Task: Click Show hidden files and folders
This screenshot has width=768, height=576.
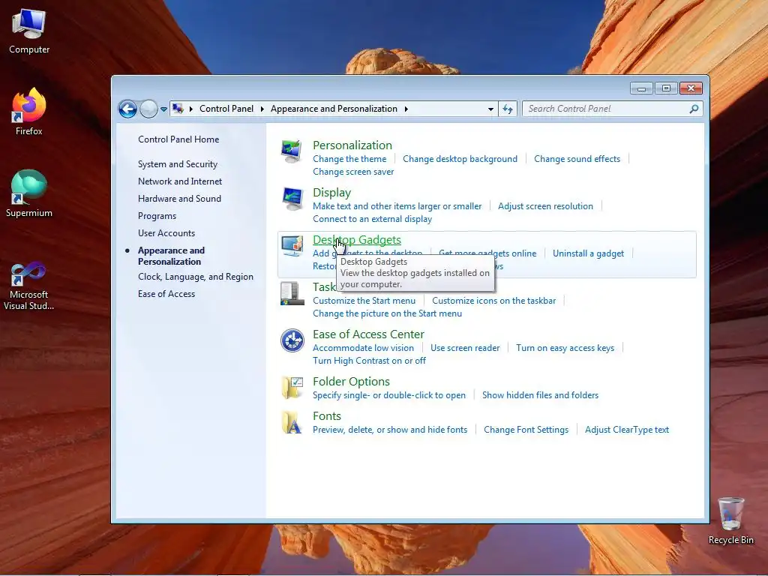Action: [x=540, y=395]
